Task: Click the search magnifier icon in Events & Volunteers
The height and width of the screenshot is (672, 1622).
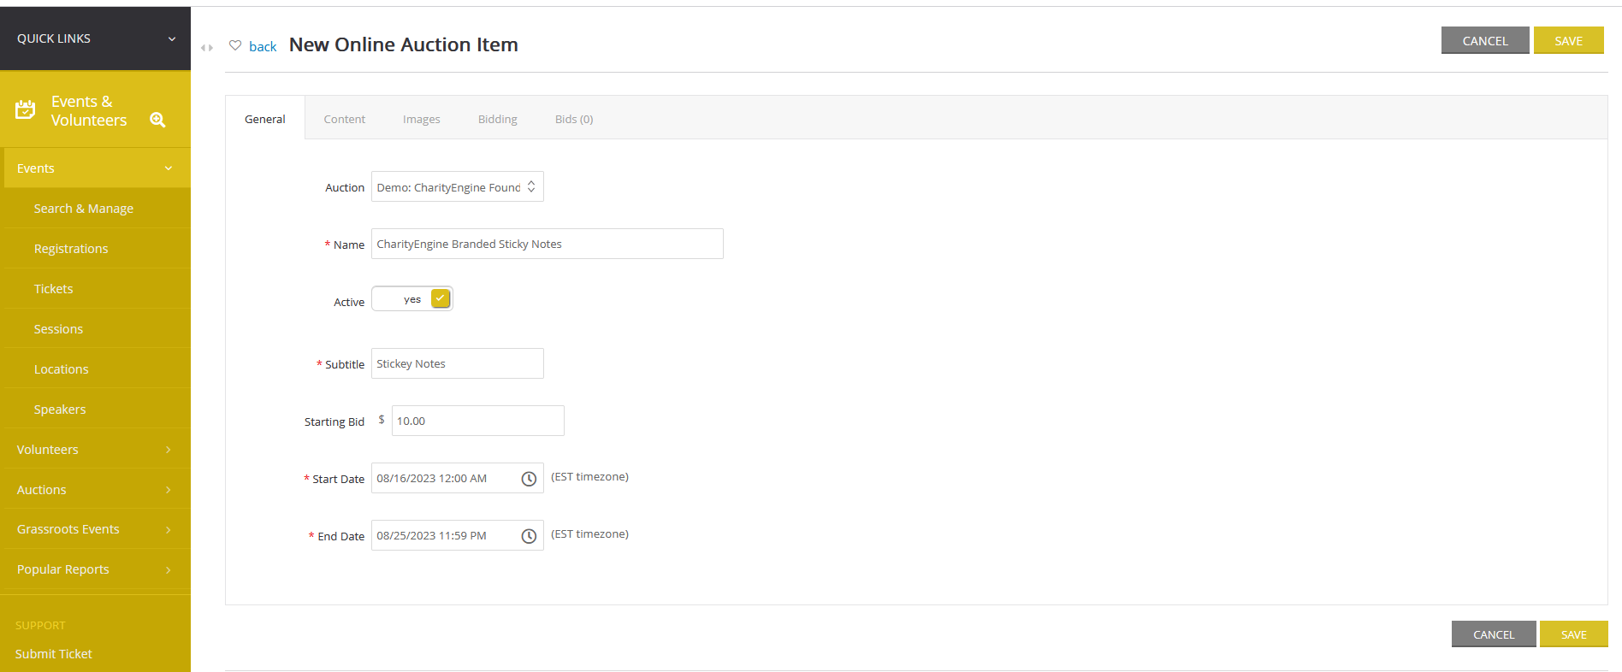Action: [157, 120]
